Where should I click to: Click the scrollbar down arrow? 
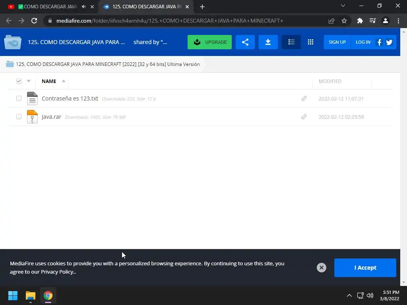[x=404, y=282]
